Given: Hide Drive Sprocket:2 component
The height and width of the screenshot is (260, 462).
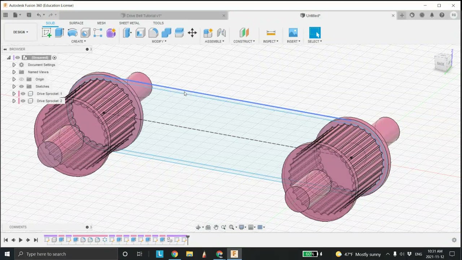Looking at the screenshot, I should pos(23,101).
